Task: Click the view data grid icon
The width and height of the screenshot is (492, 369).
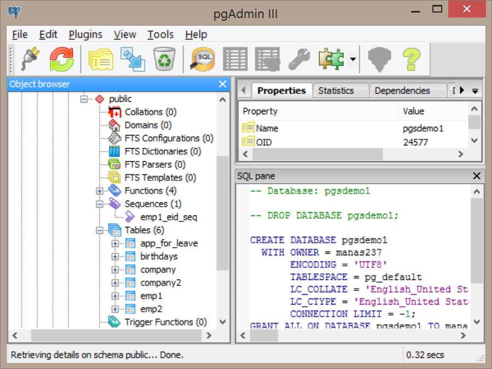Action: pyautogui.click(x=235, y=59)
